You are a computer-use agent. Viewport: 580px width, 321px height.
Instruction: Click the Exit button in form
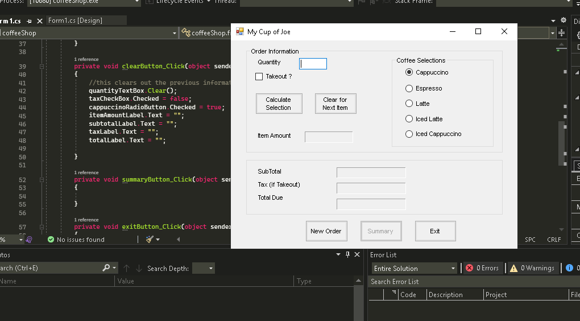(x=435, y=231)
